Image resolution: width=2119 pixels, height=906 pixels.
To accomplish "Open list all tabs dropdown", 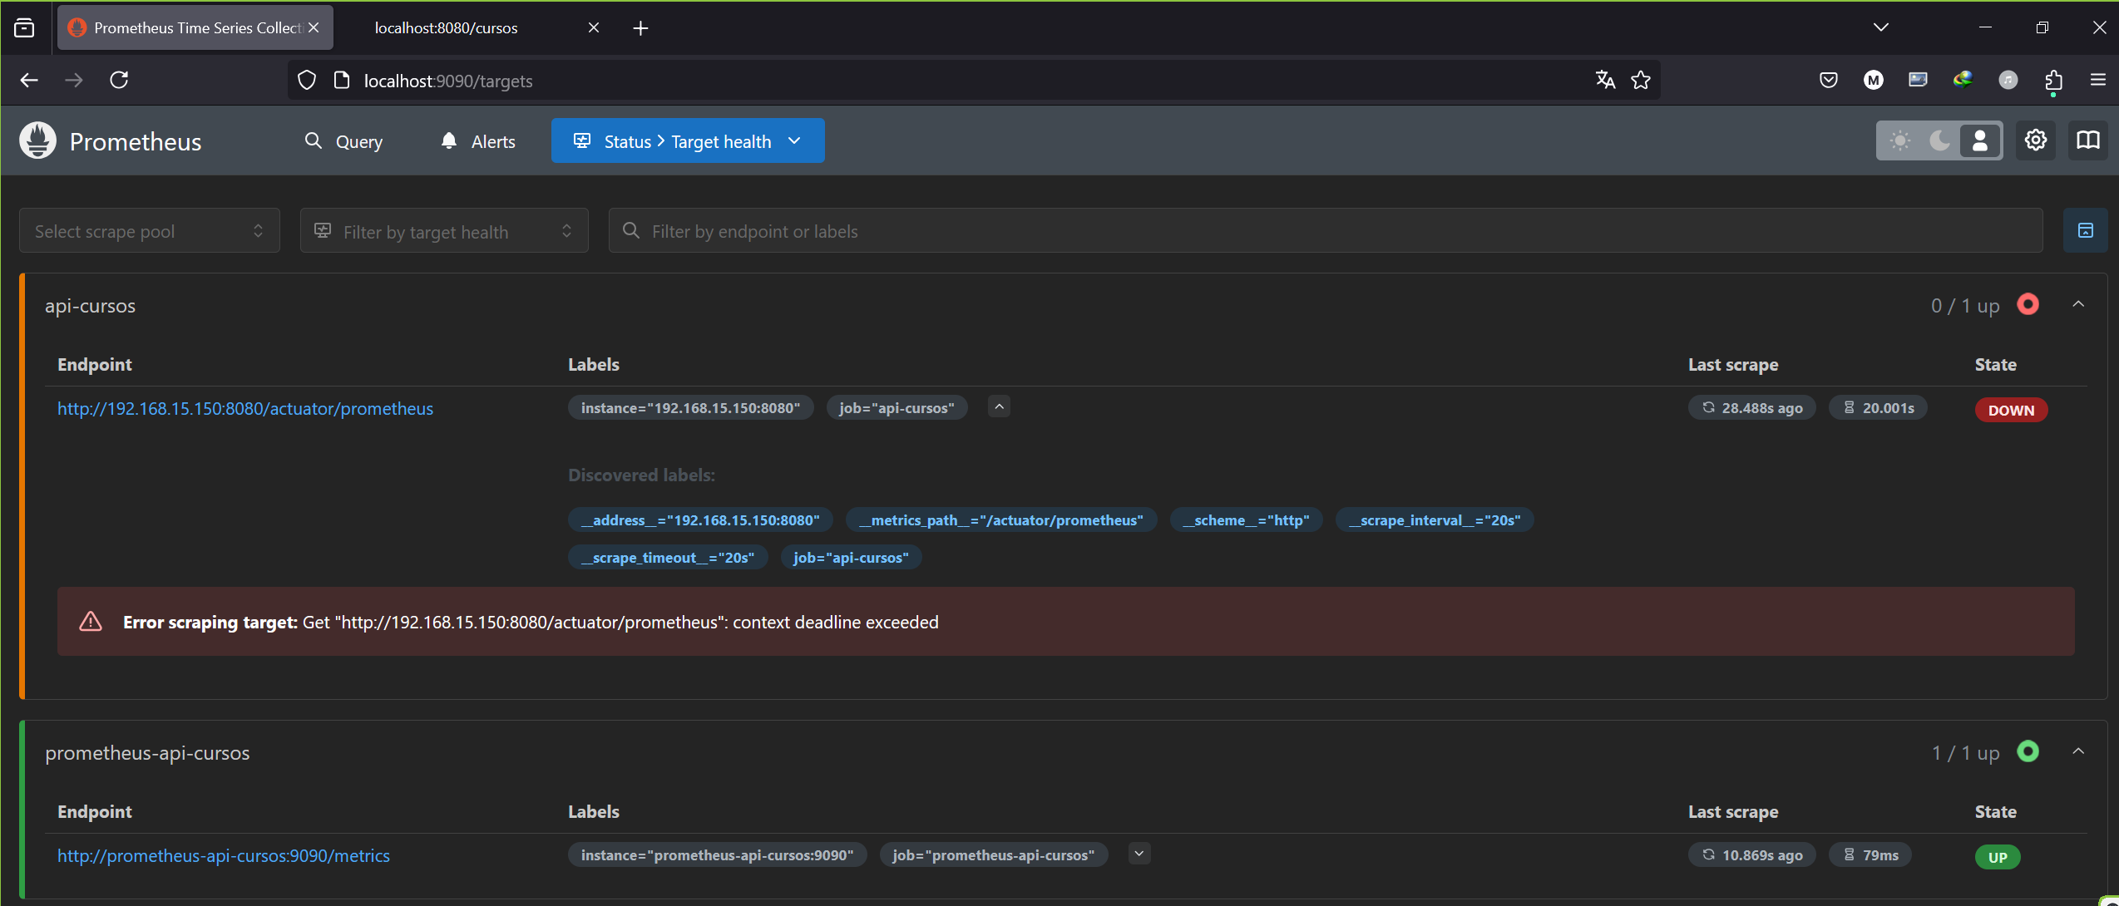I will point(1881,27).
